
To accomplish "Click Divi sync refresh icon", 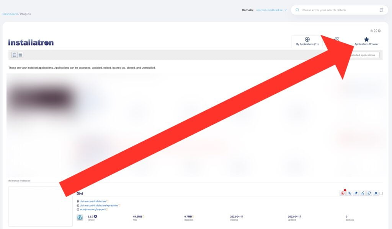I will [369, 193].
